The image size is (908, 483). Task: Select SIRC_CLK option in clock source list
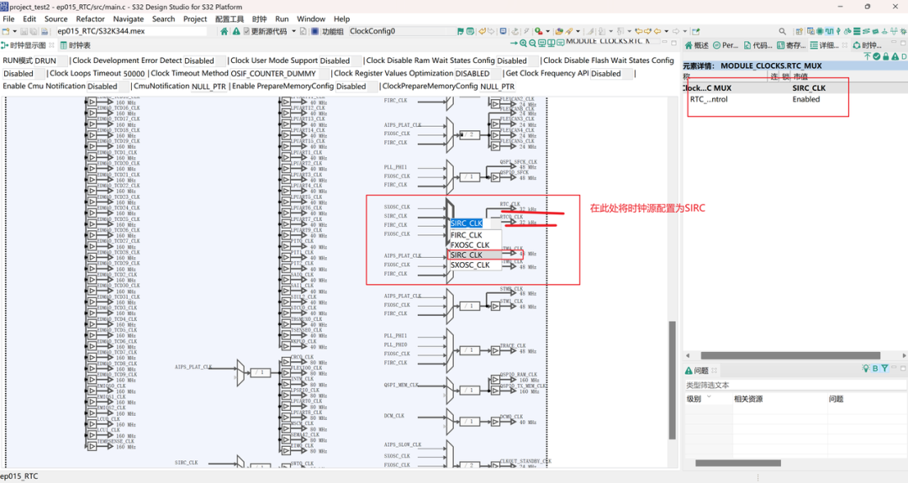pos(467,255)
